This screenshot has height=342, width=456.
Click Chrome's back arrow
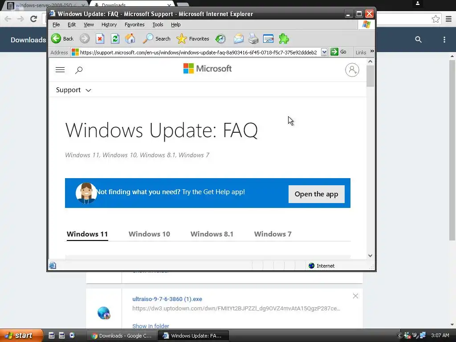(8, 19)
